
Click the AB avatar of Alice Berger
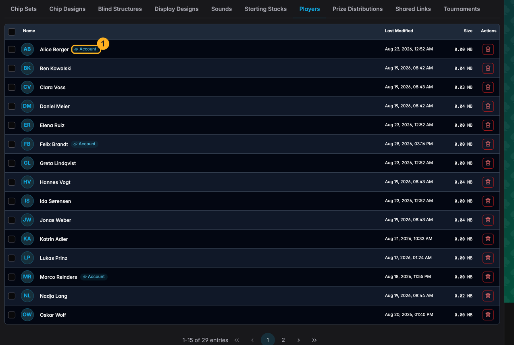pyautogui.click(x=27, y=49)
